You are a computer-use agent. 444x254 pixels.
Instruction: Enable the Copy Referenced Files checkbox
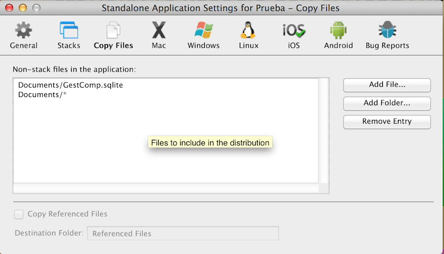(x=19, y=214)
